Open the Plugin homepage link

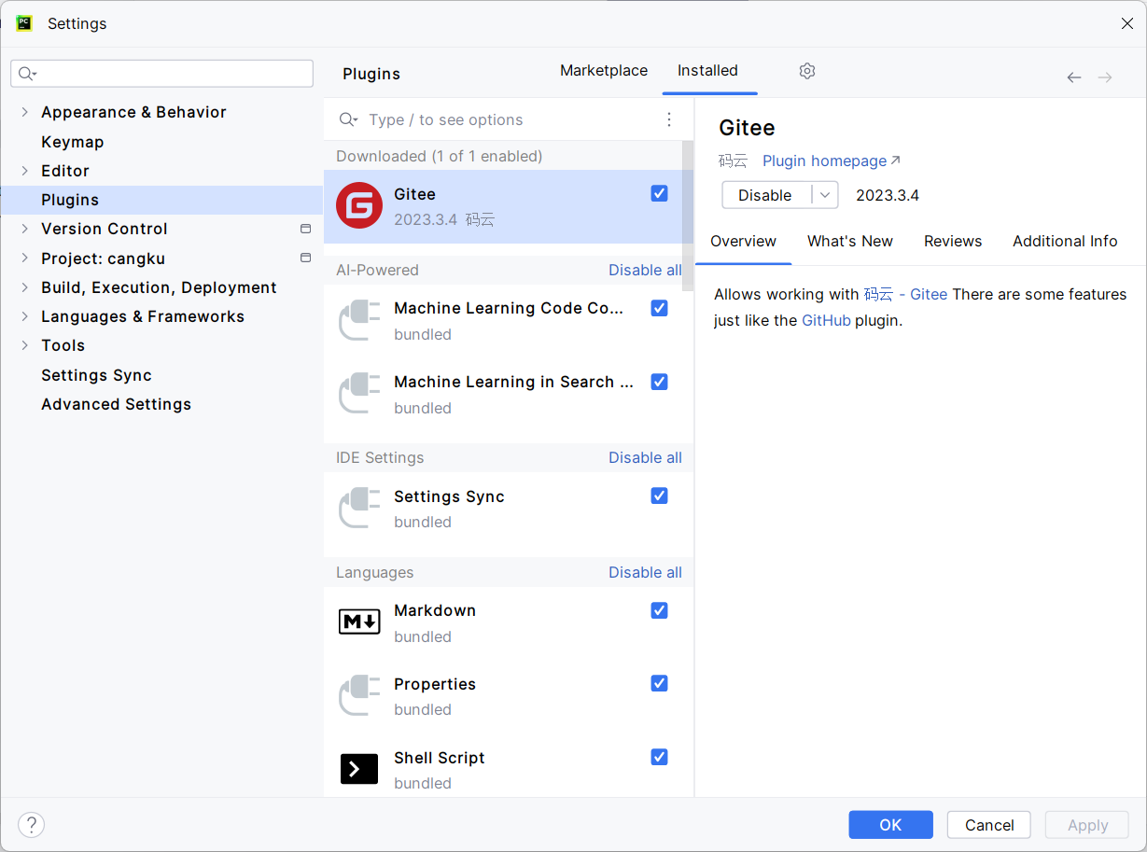832,161
